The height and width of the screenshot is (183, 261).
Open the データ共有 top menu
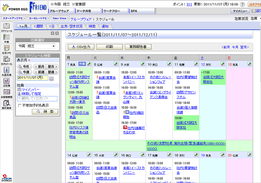[88, 11]
